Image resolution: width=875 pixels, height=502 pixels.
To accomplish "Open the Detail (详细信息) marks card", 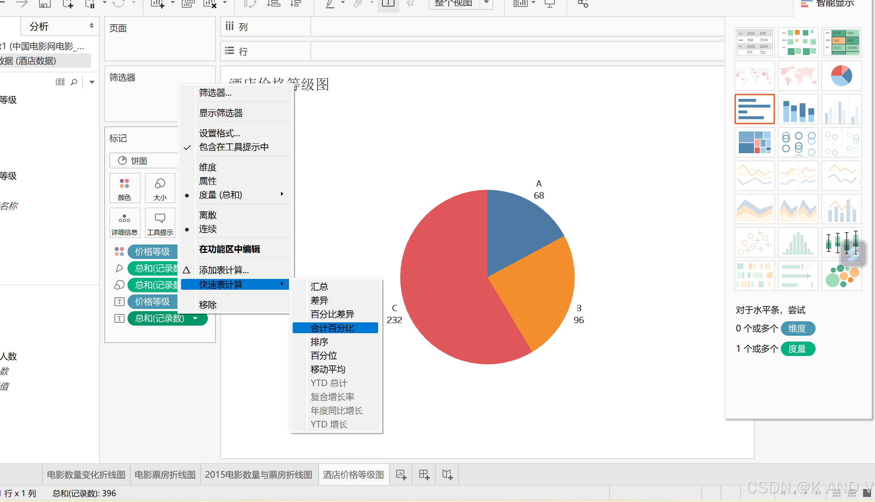I will coord(124,223).
